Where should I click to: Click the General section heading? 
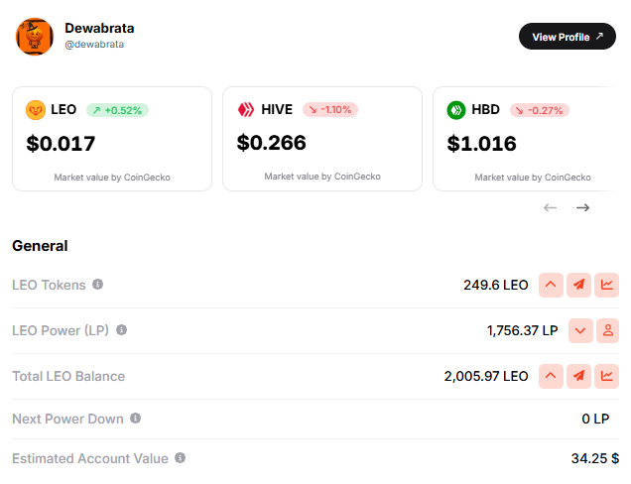40,246
